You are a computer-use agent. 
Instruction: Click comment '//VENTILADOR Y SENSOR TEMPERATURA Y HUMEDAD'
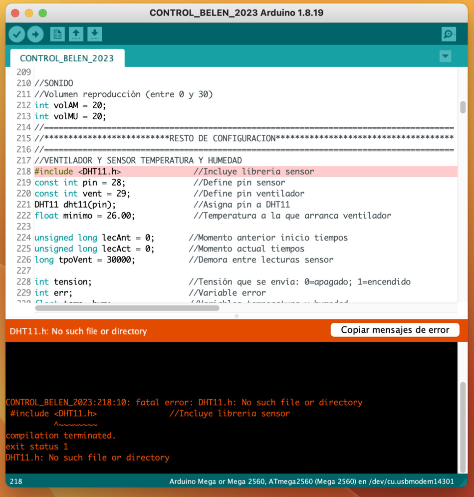(x=138, y=160)
